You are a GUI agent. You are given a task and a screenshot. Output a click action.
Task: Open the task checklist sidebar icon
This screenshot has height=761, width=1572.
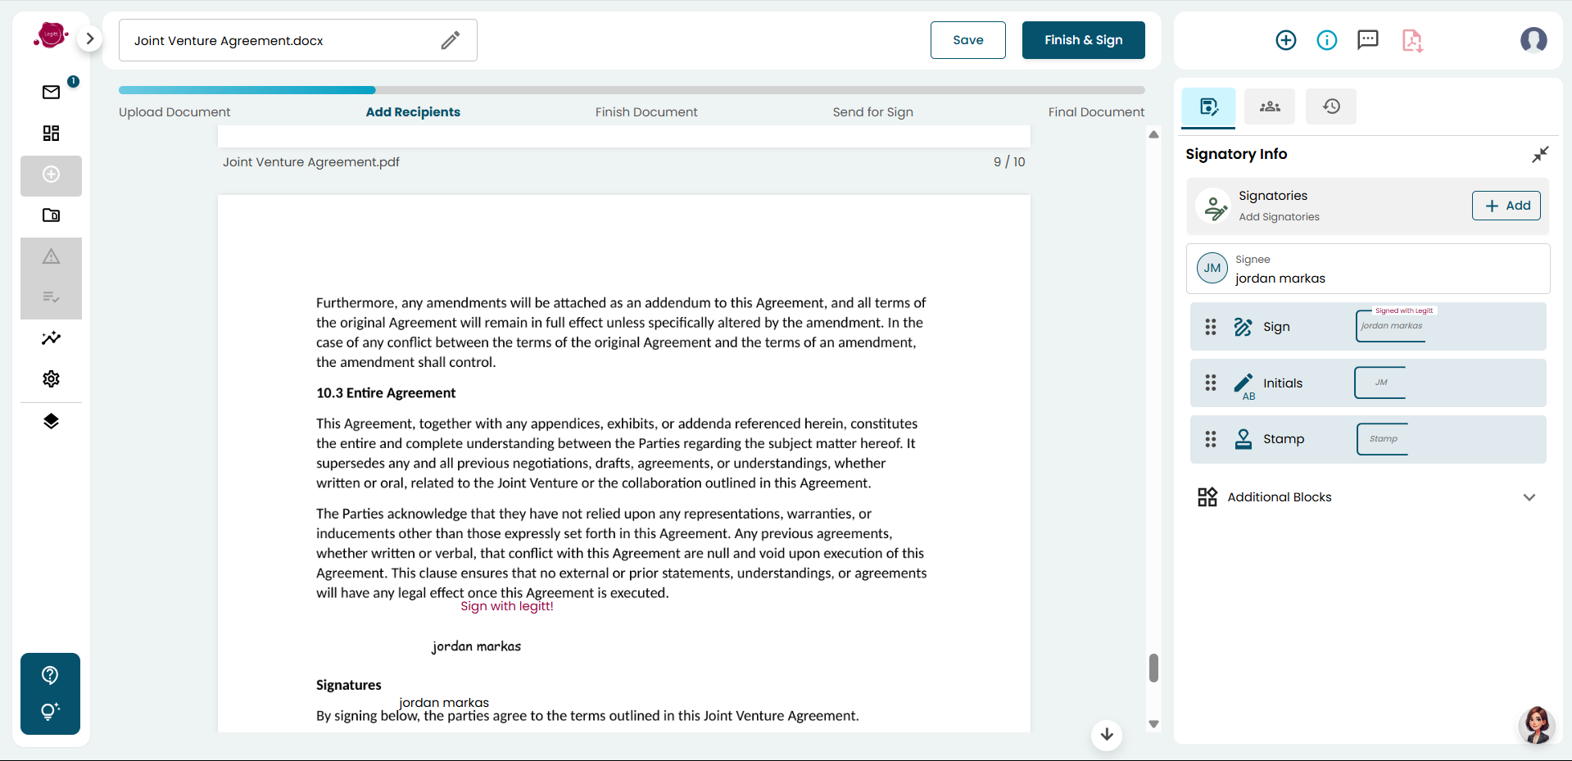[51, 297]
